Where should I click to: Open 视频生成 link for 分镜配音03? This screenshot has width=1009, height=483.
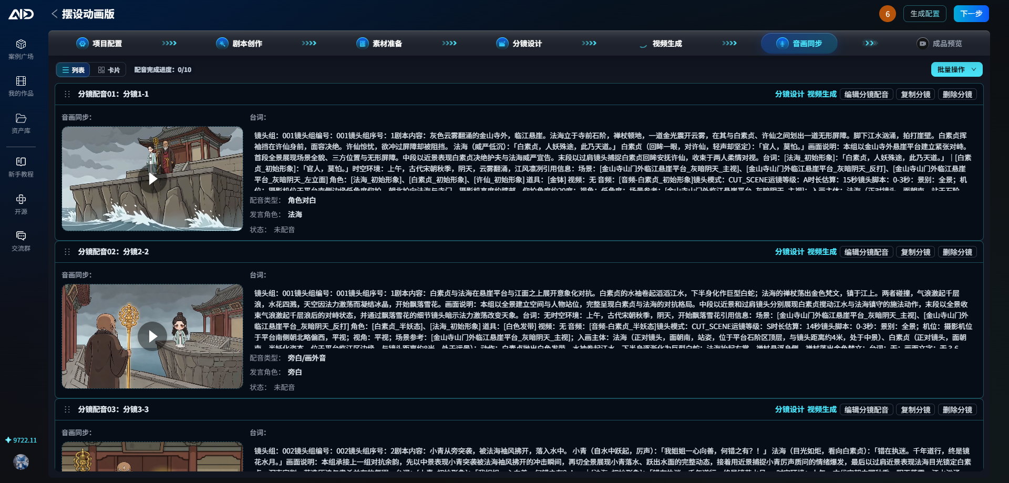[822, 409]
